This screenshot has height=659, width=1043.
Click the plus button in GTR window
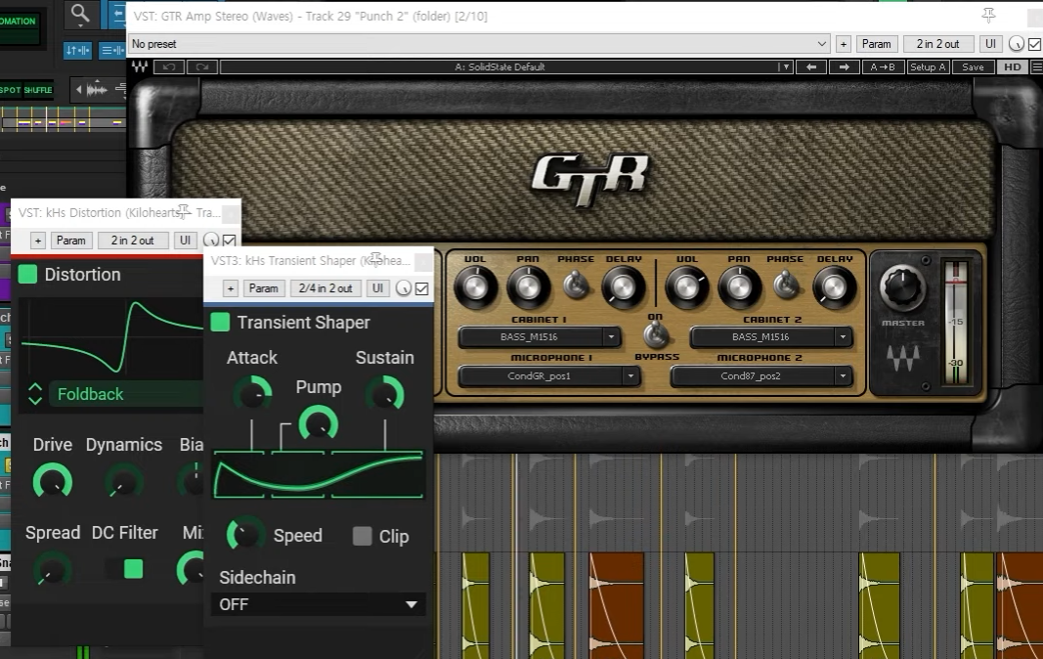coord(843,44)
